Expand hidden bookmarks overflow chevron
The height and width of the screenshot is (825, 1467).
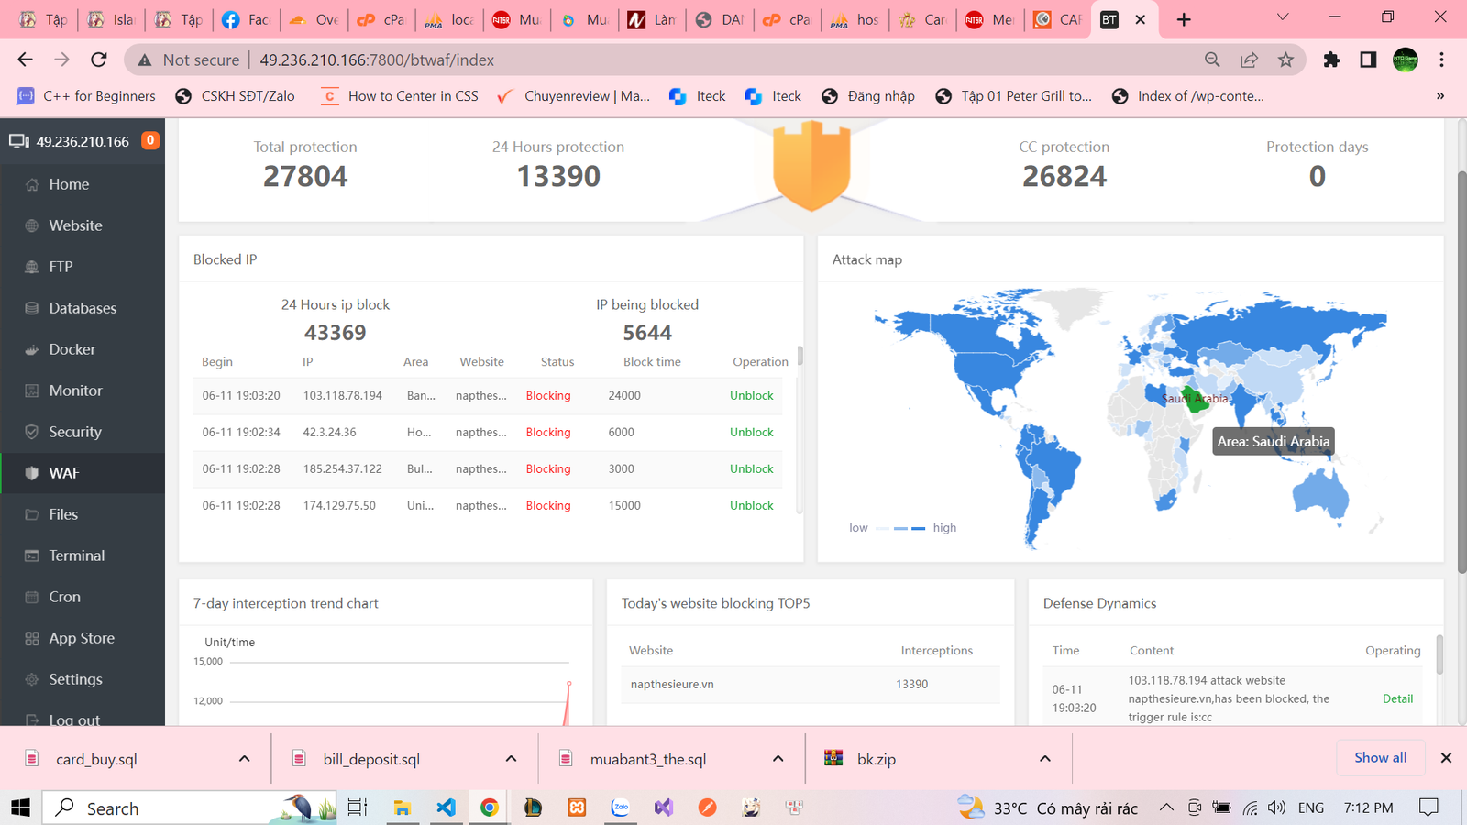[1439, 96]
